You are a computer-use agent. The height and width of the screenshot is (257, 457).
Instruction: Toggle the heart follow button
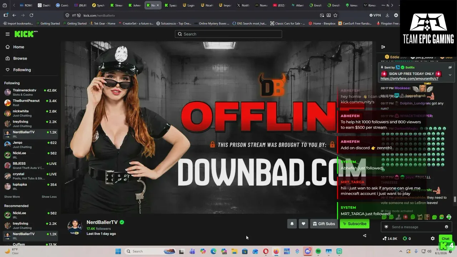303,224
